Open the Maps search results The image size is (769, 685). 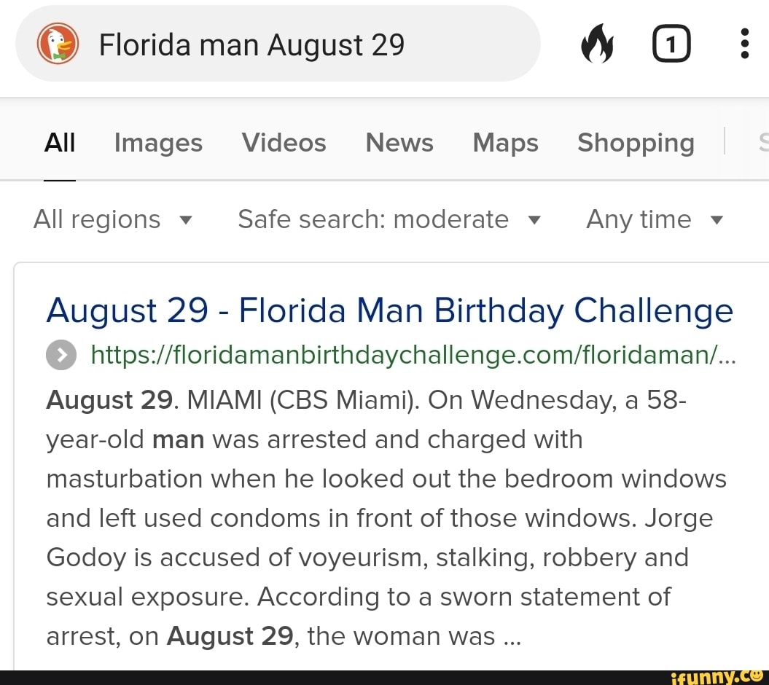(504, 144)
